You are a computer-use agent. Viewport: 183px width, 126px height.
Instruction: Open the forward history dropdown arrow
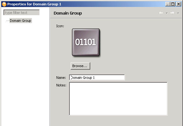178,13
